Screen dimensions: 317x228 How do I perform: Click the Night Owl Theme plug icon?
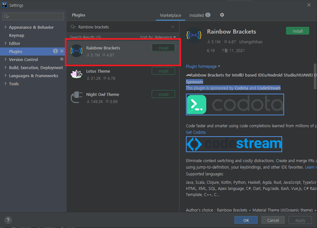[77, 97]
